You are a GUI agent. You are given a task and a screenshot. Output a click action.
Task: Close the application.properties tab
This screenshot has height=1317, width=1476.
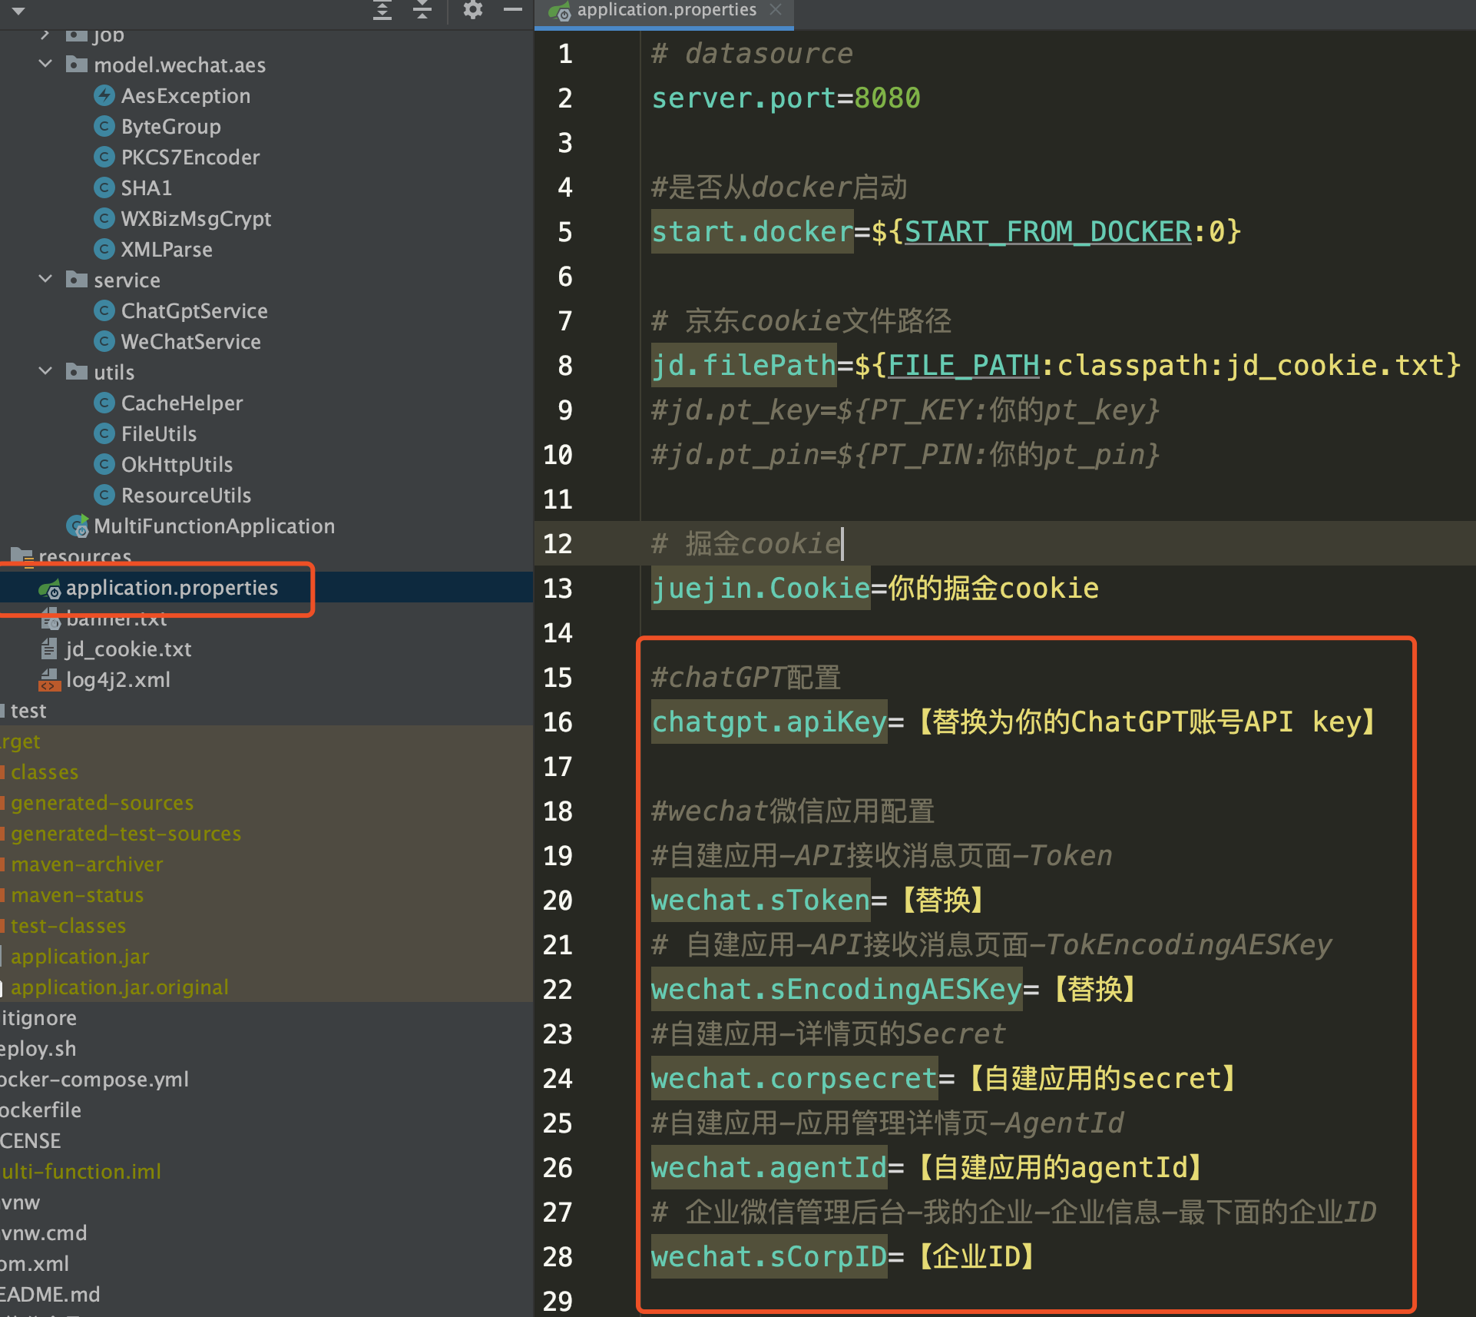pos(776,10)
